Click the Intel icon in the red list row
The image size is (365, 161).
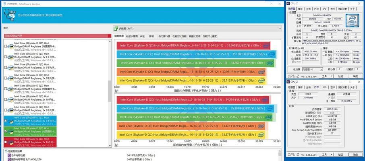(10, 142)
